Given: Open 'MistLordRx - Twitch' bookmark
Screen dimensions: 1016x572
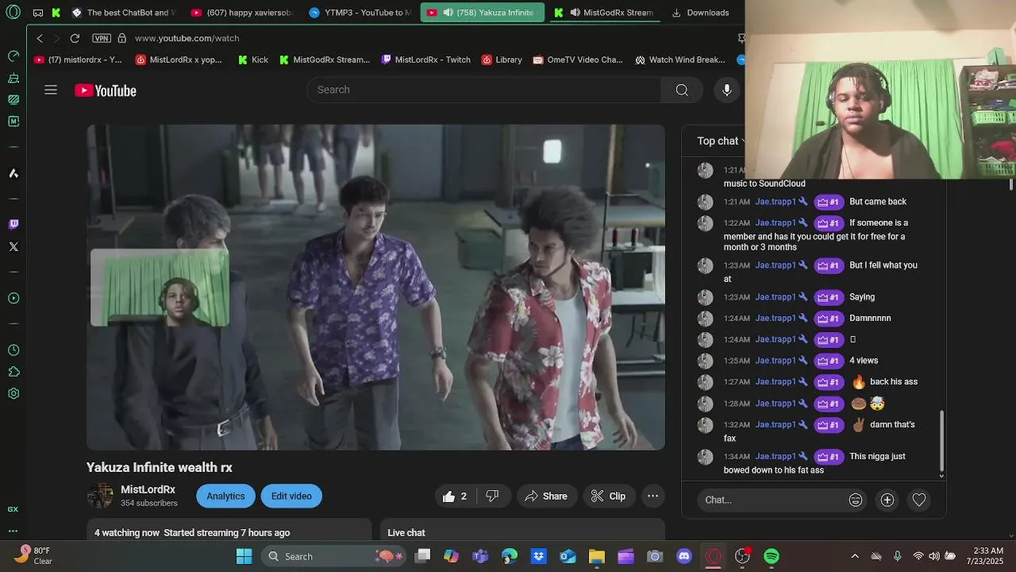Looking at the screenshot, I should click(x=426, y=60).
